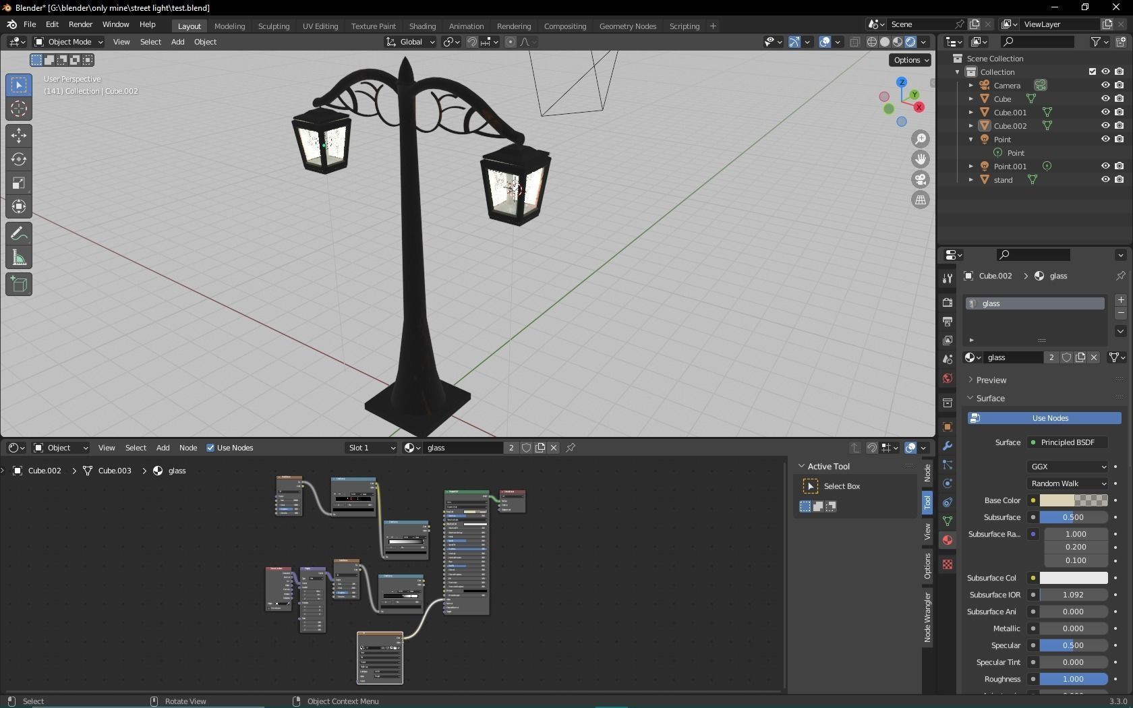Switch orthographic/perspective grid icon
Viewport: 1133px width, 708px height.
921,200
